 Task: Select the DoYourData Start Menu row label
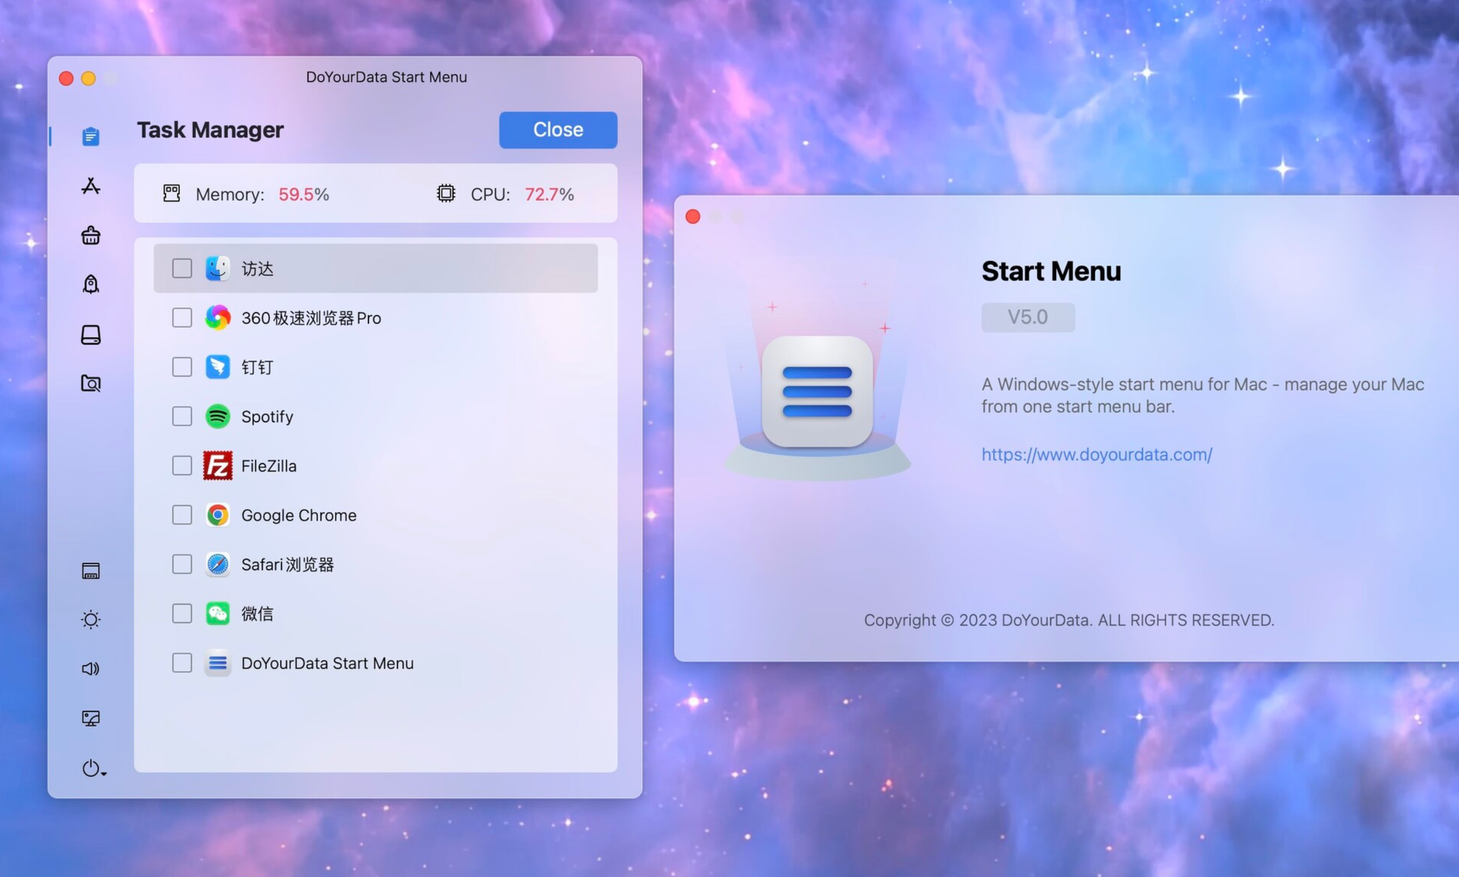coord(328,663)
